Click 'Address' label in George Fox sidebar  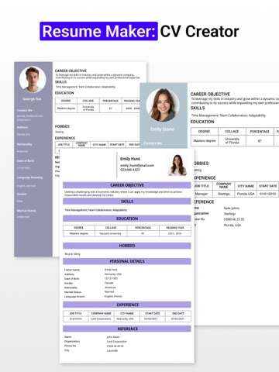pos(22,127)
